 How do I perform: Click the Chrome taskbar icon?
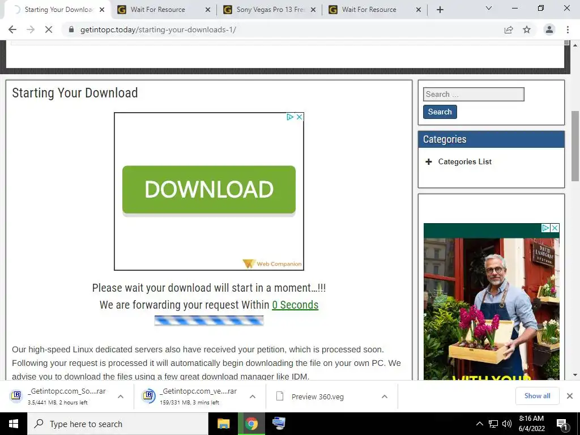(x=251, y=424)
